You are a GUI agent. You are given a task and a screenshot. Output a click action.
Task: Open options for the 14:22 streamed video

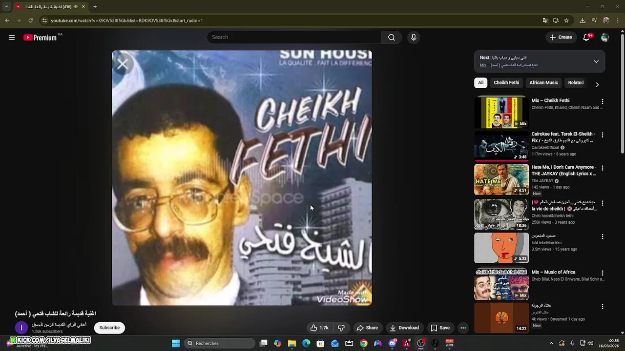point(603,307)
